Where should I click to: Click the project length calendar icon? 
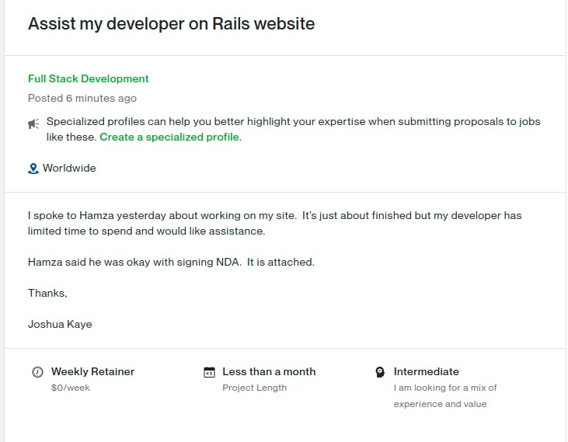(209, 372)
